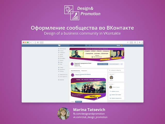Open Документы in the left sidebar

(x=61, y=69)
